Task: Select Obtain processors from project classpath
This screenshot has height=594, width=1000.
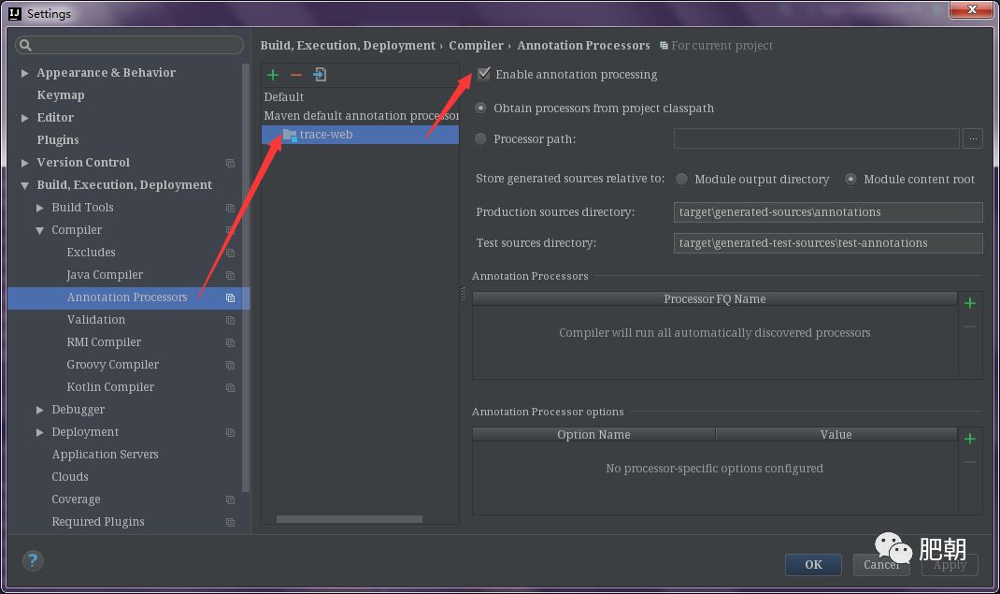Action: click(481, 108)
